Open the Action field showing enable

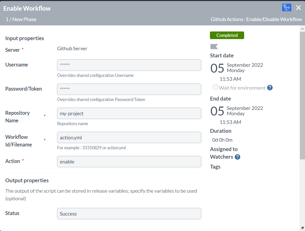(129, 162)
